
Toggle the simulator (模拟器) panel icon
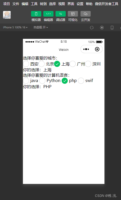coord(36,14)
